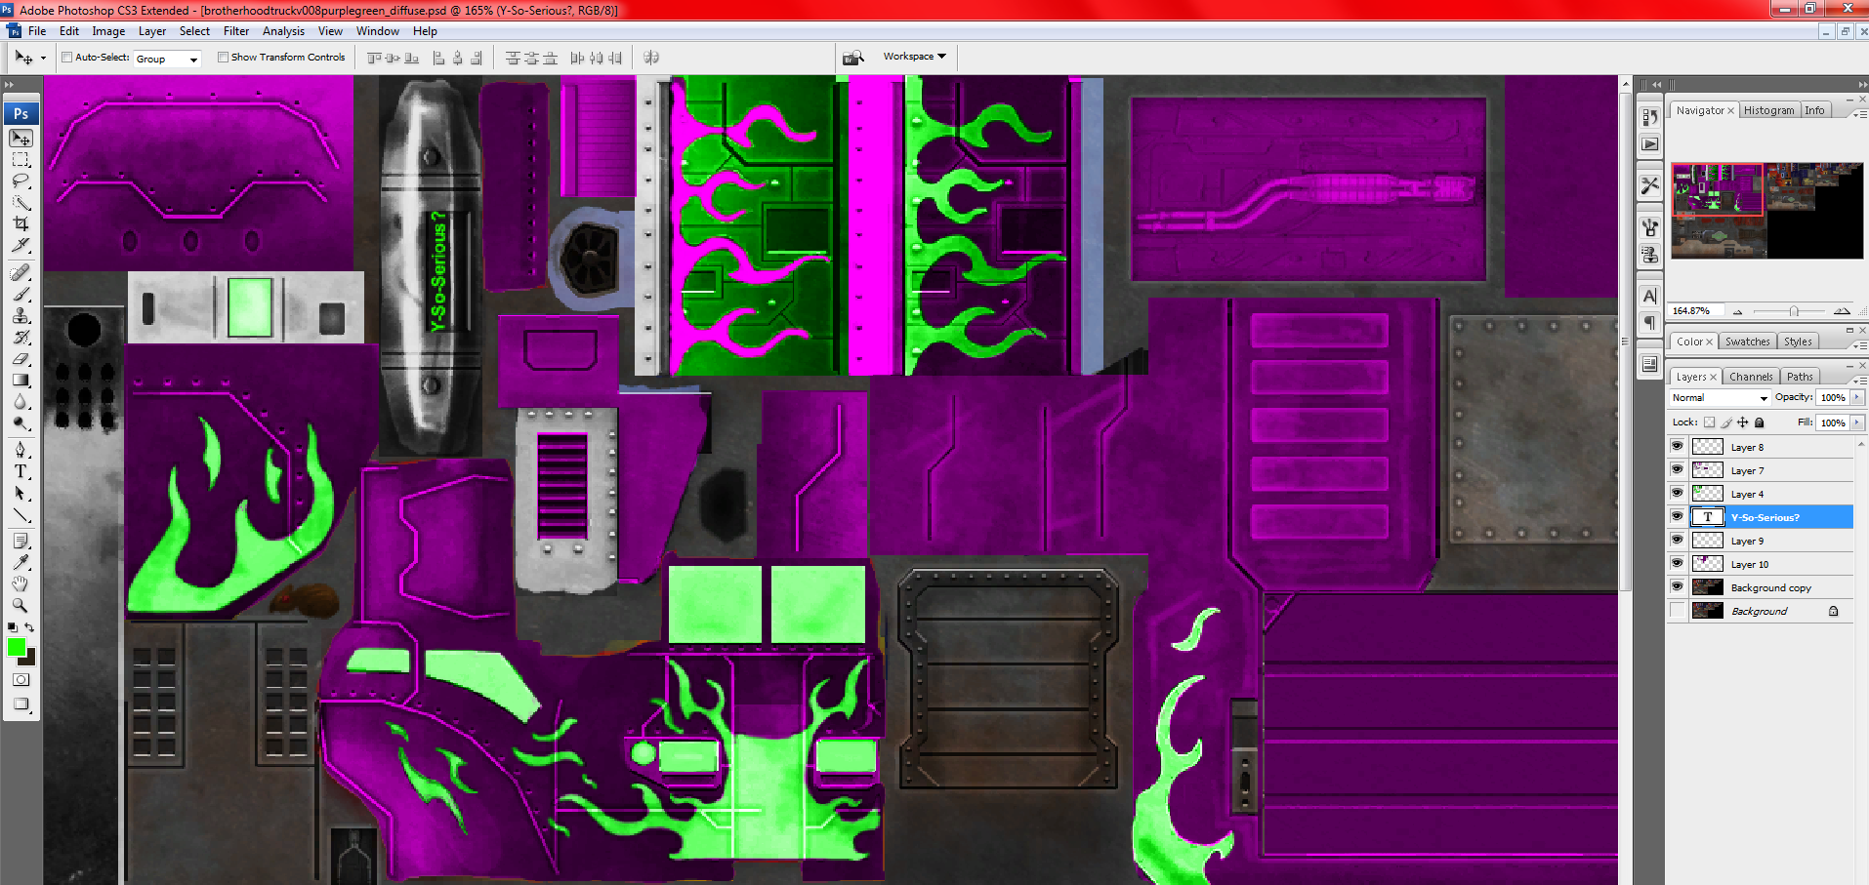Expand the collapsed toolbox double-arrow
Screen dimensions: 1869x885
(10, 85)
